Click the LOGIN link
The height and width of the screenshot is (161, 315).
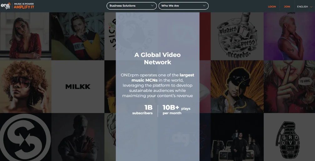pos(272,7)
